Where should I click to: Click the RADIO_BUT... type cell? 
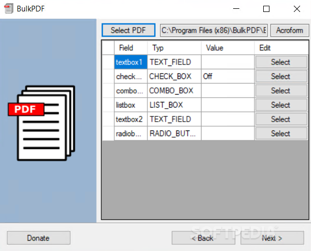coord(174,134)
